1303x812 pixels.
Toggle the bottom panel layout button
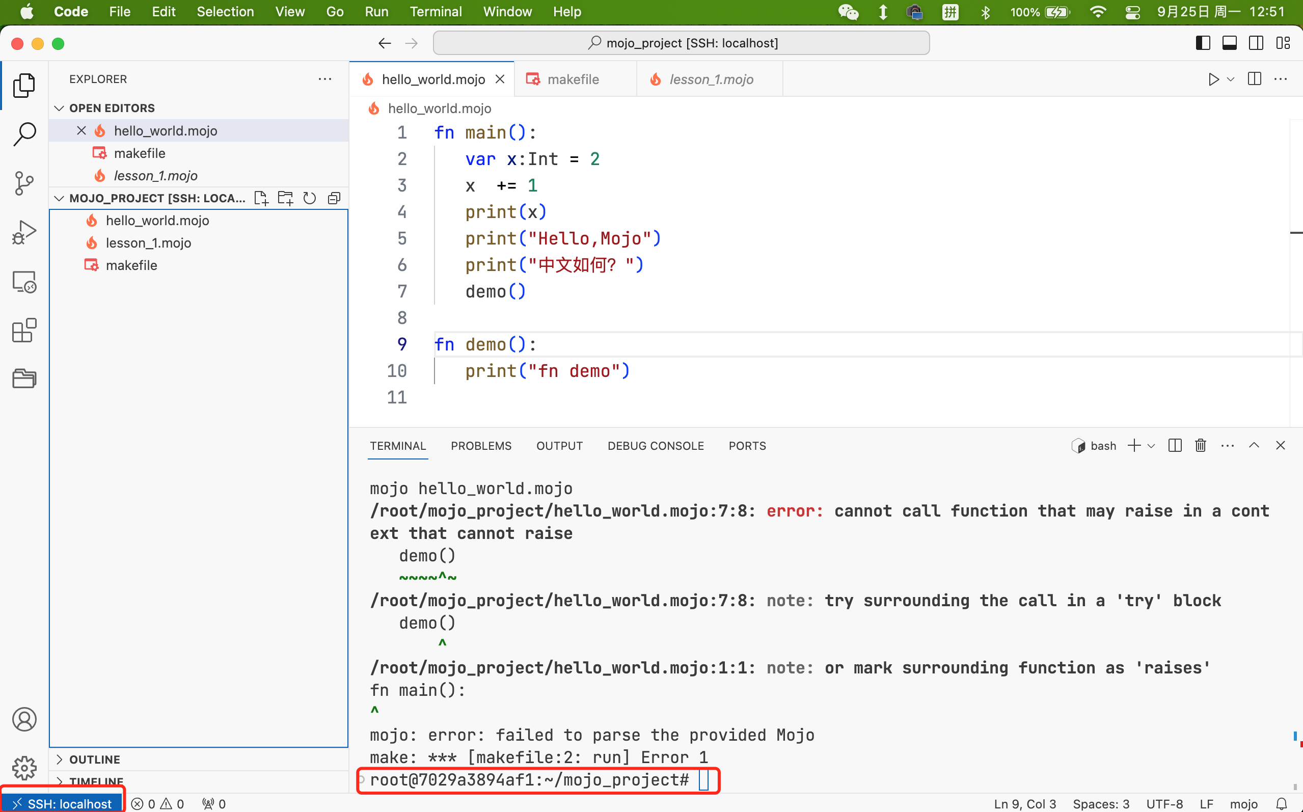coord(1229,43)
